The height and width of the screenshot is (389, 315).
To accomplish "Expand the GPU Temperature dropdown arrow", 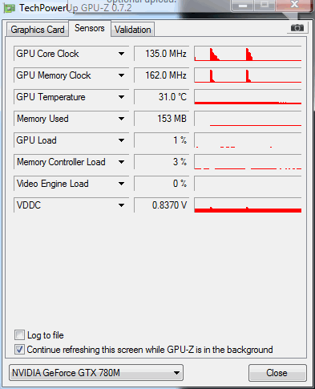I will coord(121,97).
